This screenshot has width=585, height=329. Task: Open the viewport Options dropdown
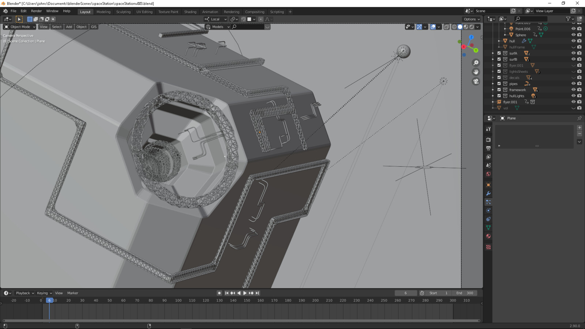pos(472,19)
